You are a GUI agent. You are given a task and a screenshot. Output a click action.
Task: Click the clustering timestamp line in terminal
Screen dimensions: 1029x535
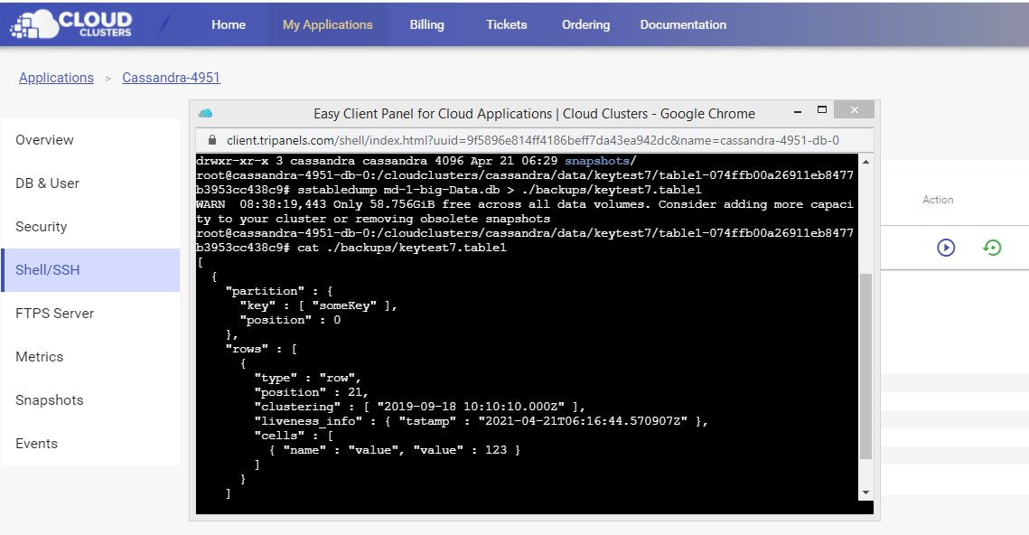[x=419, y=407]
